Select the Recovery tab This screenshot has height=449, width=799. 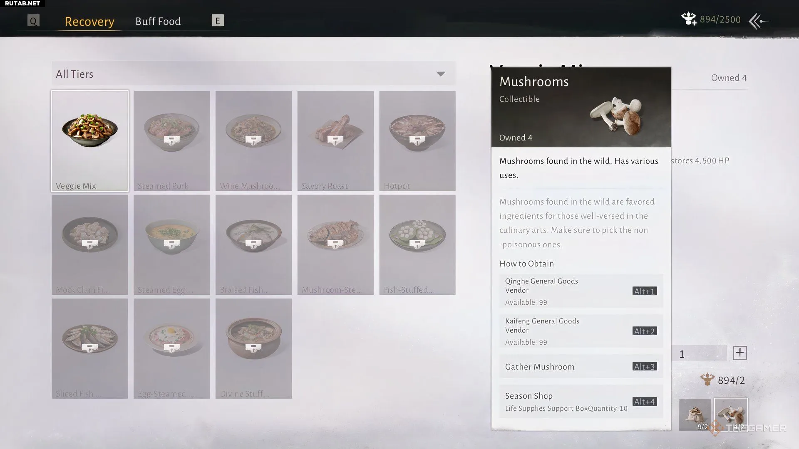89,21
